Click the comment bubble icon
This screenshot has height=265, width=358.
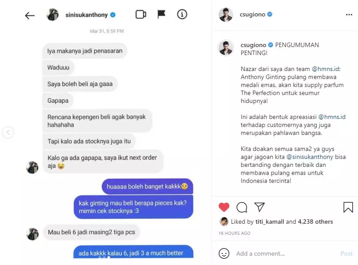click(242, 207)
